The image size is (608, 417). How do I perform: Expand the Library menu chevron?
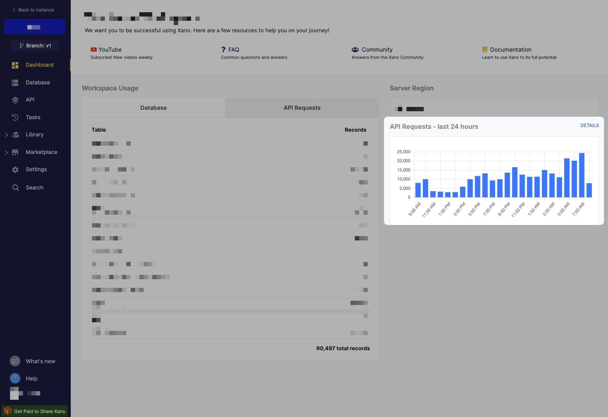6,135
